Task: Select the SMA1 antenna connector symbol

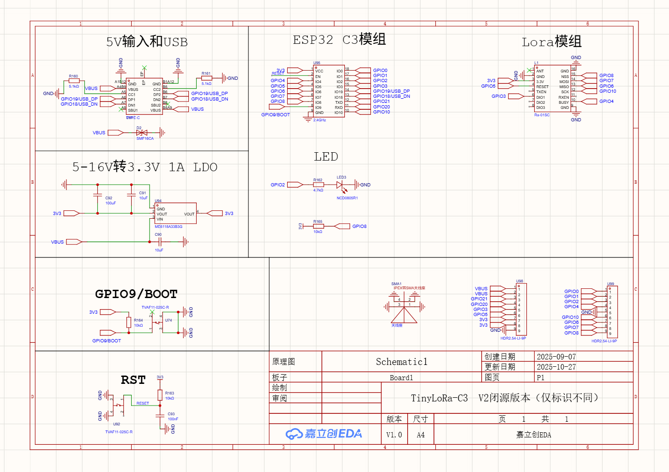Action: [404, 308]
